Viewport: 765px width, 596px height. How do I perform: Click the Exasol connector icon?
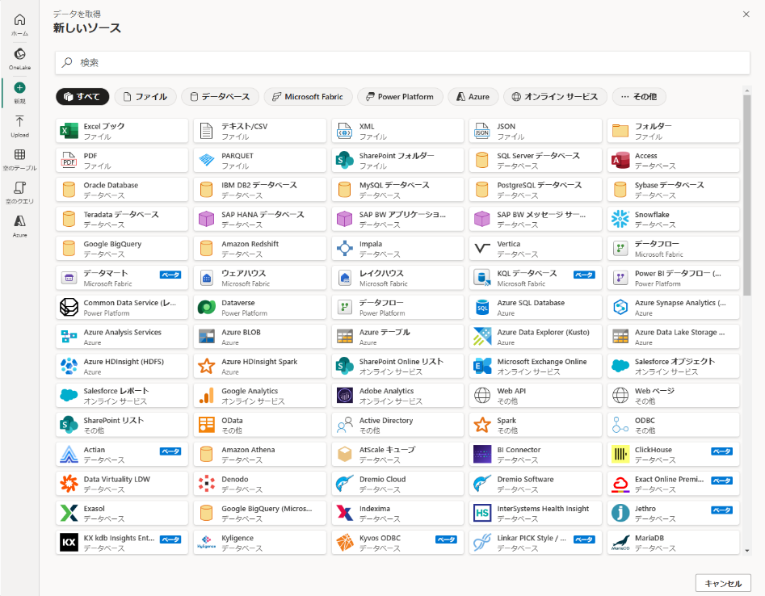pyautogui.click(x=69, y=513)
